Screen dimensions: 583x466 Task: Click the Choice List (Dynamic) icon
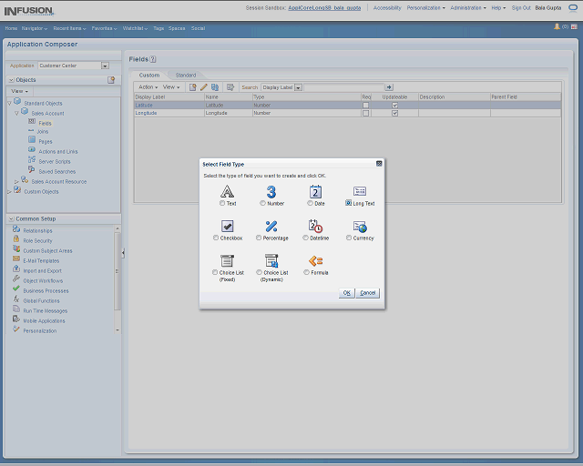tap(271, 260)
